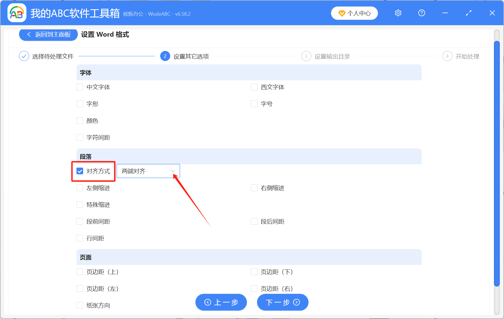The width and height of the screenshot is (504, 319).
Task: Click the circled arrow icon on 下一步
Action: pos(297,302)
